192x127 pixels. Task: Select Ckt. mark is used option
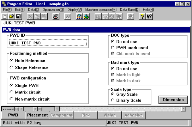(130, 54)
